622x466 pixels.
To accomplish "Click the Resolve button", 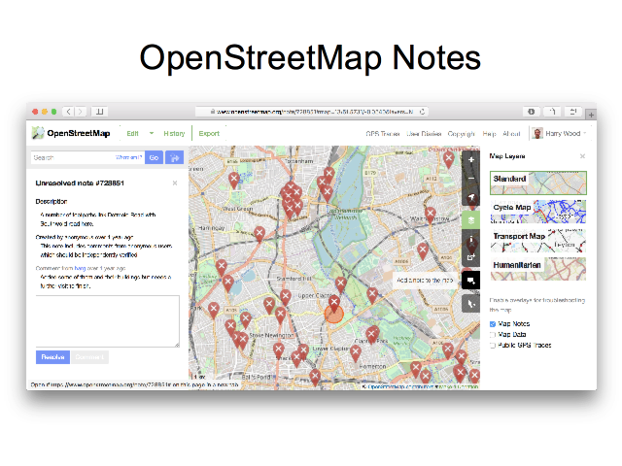I will (52, 357).
